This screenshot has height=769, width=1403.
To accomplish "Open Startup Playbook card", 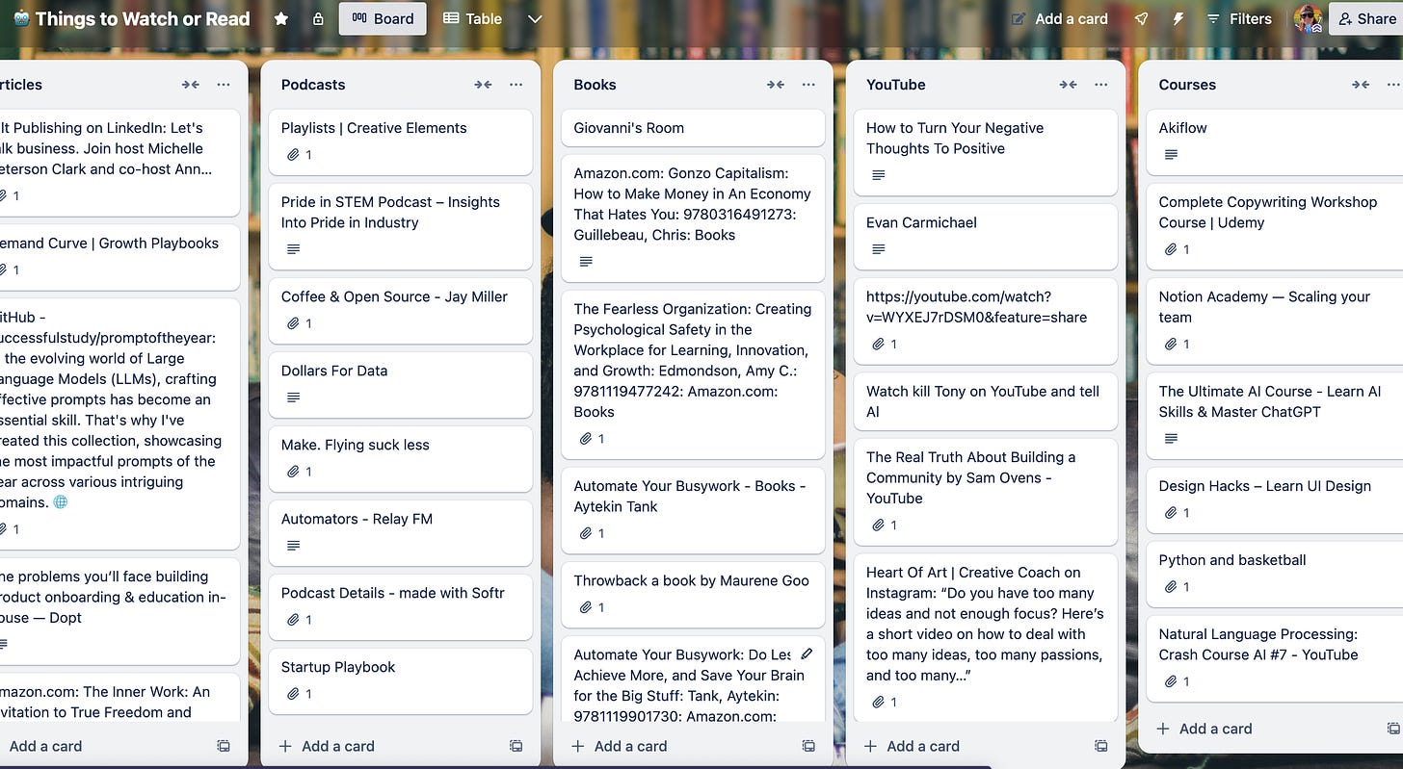I will pyautogui.click(x=400, y=680).
